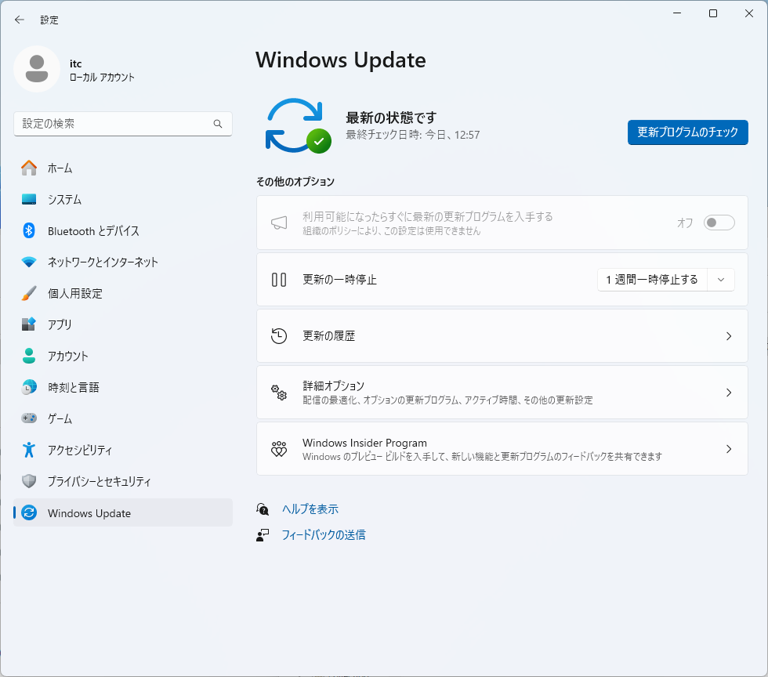Open Bluetooth とデバイス settings
This screenshot has height=677, width=768.
point(123,230)
